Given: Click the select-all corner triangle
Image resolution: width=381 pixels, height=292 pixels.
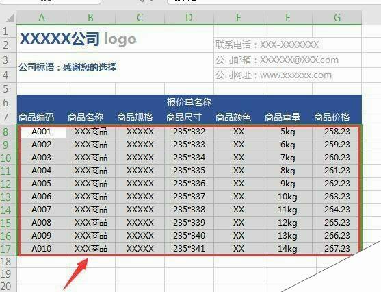Looking at the screenshot, I should (x=10, y=18).
